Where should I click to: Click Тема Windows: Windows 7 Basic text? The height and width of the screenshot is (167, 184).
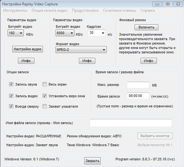tap(93, 145)
